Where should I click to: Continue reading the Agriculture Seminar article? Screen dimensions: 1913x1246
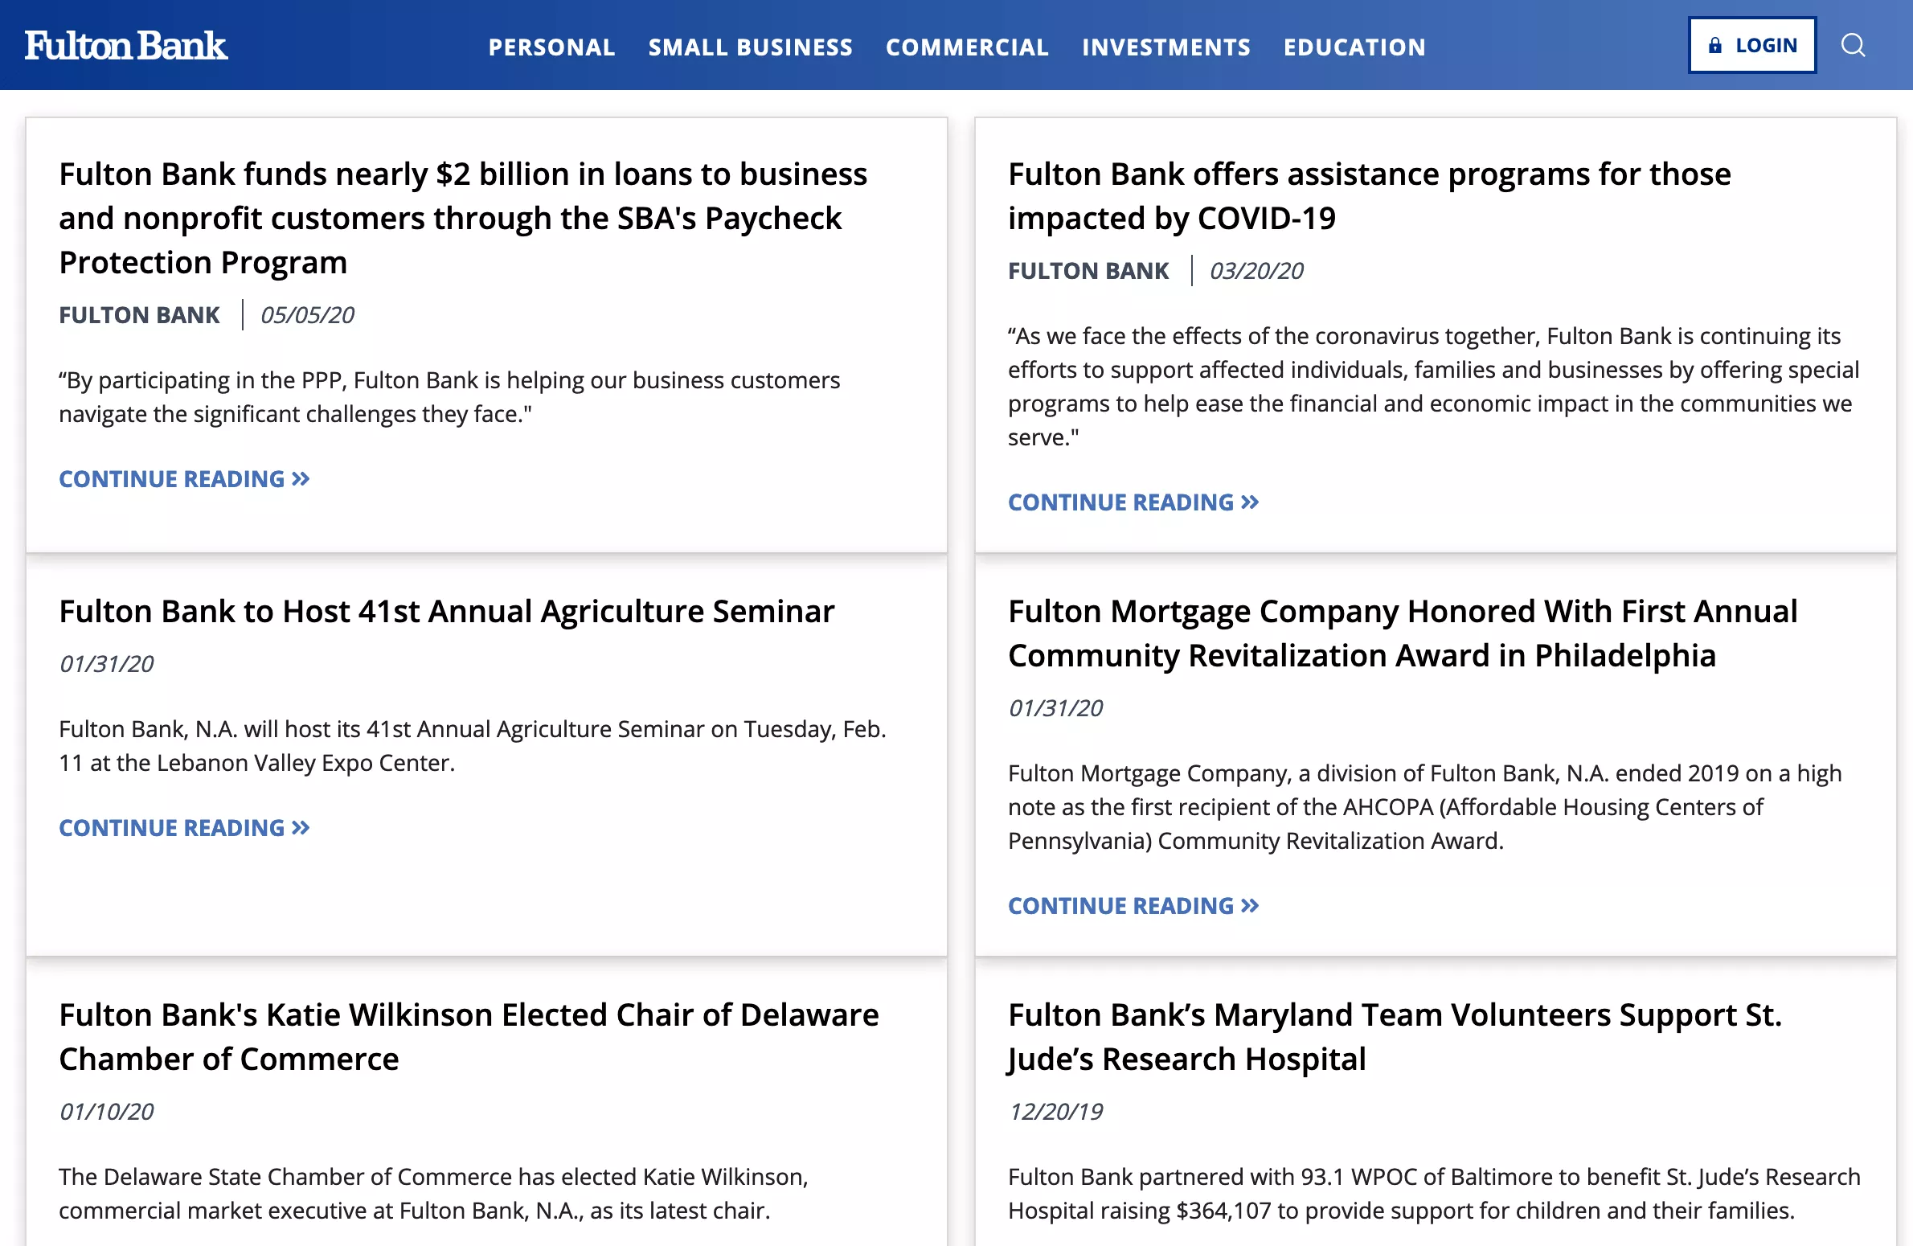(x=184, y=828)
